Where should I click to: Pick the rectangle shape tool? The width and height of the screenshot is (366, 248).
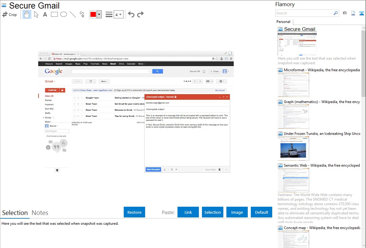click(54, 14)
